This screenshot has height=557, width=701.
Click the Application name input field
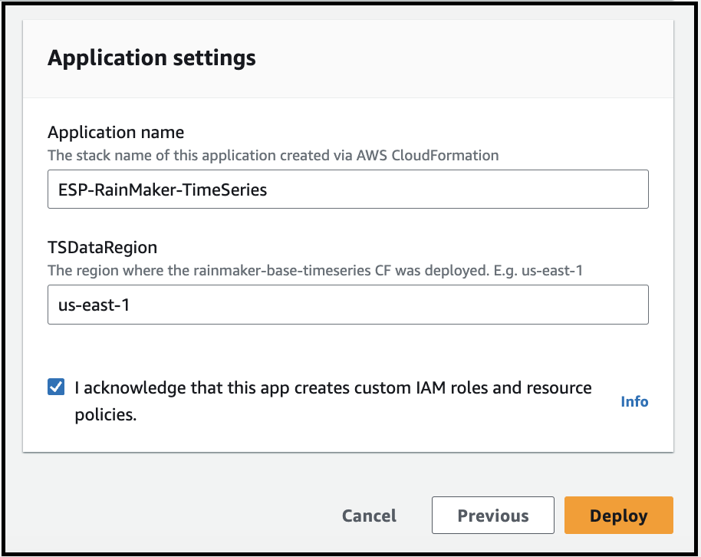tap(348, 190)
